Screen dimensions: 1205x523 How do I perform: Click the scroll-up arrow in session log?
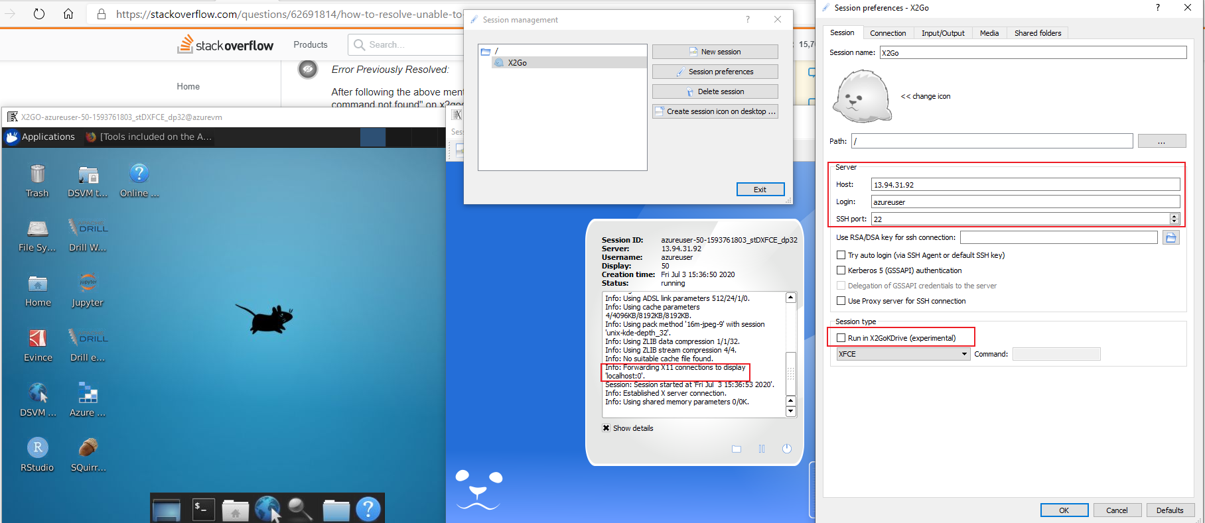(x=791, y=298)
